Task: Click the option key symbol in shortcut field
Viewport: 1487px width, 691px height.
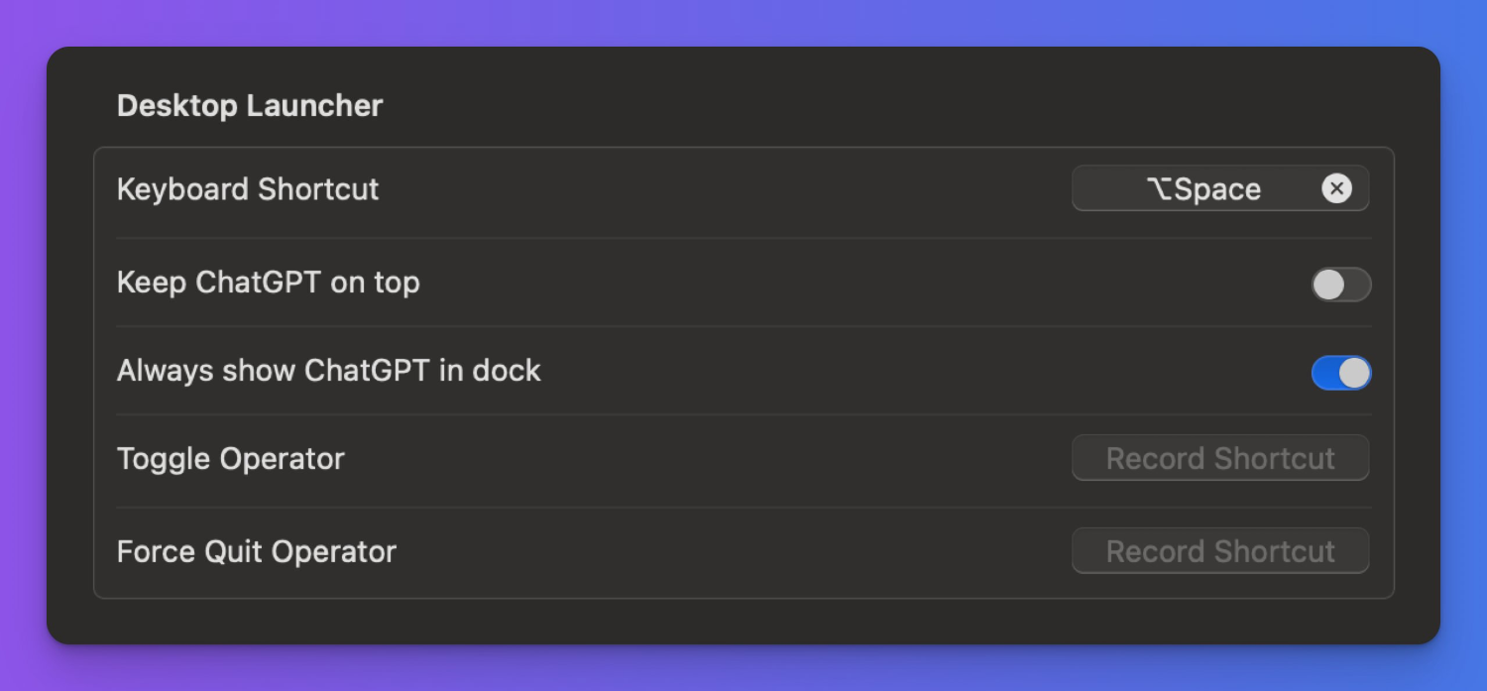Action: [1159, 189]
